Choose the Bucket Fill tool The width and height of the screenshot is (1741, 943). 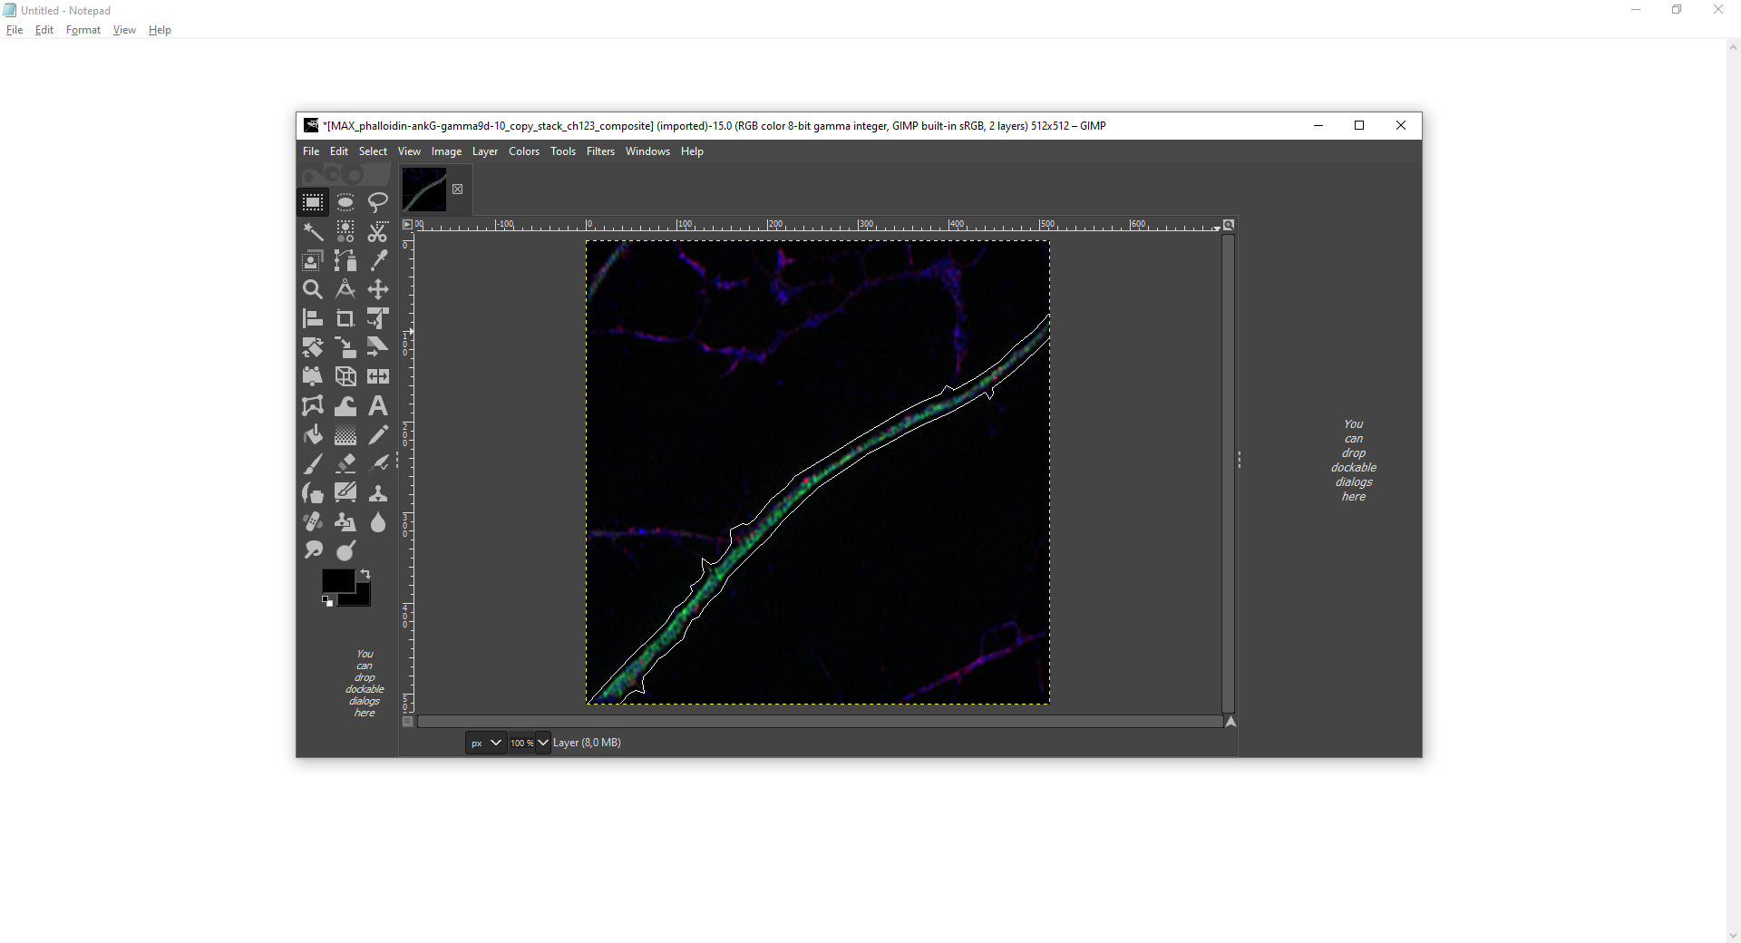pyautogui.click(x=313, y=434)
